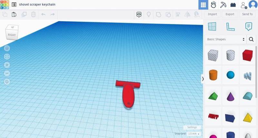Click the Import button
Screen dimensions: 258x138
tap(212, 14)
